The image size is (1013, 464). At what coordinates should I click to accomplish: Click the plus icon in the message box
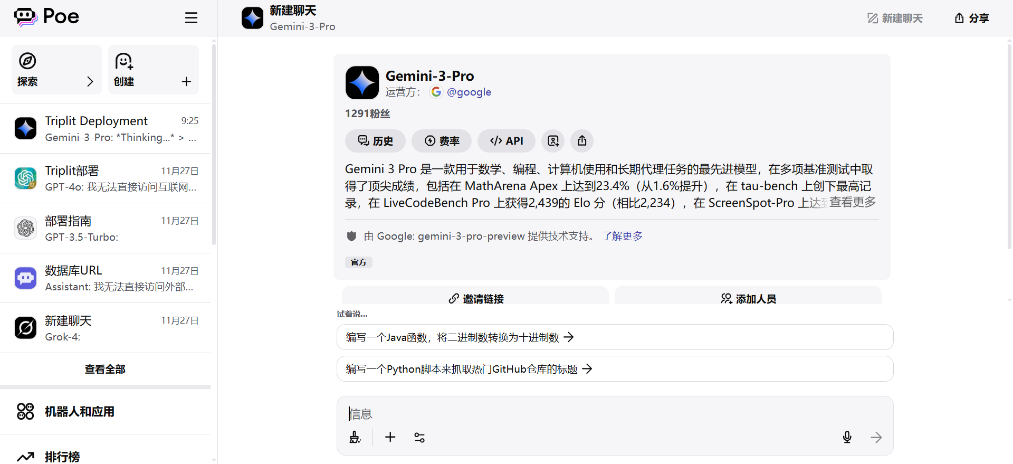[390, 437]
